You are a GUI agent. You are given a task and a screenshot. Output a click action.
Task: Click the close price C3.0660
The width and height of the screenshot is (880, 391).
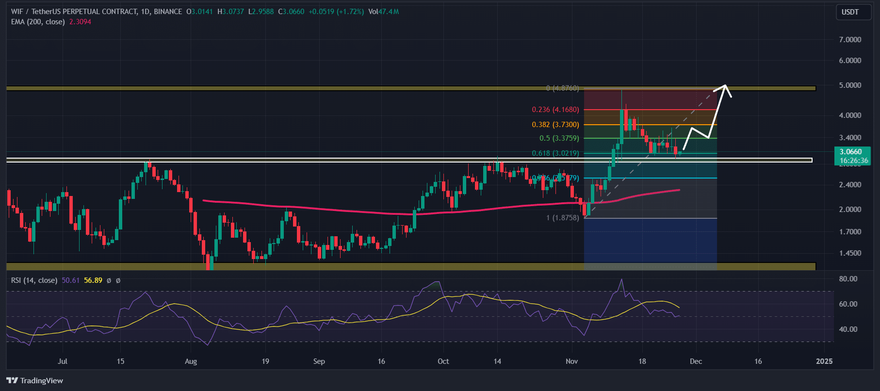tap(291, 11)
